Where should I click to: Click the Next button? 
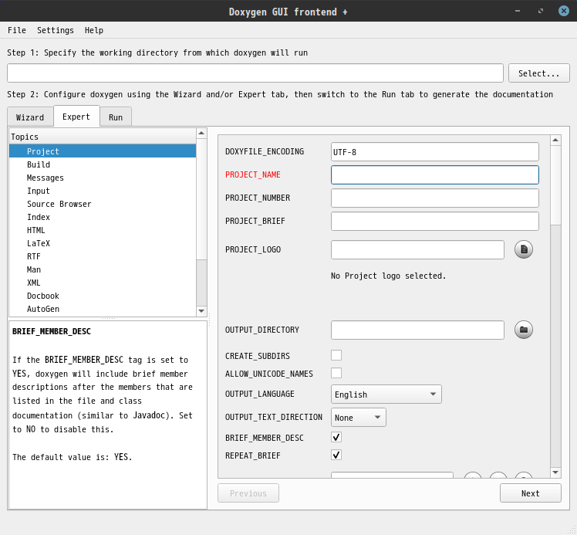[x=530, y=493]
